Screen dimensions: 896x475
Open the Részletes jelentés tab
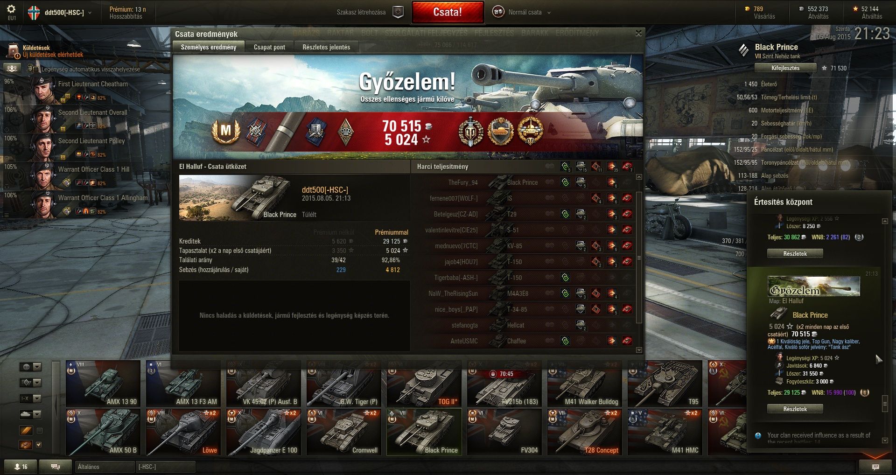pos(326,47)
